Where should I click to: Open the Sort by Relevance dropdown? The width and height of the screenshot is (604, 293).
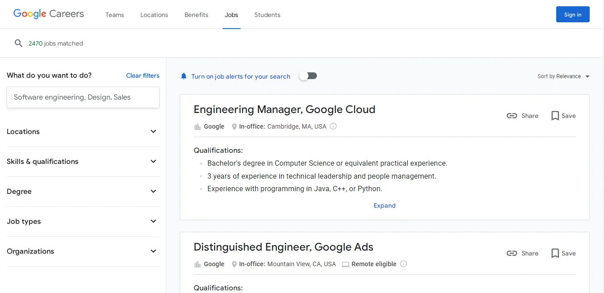click(x=563, y=76)
